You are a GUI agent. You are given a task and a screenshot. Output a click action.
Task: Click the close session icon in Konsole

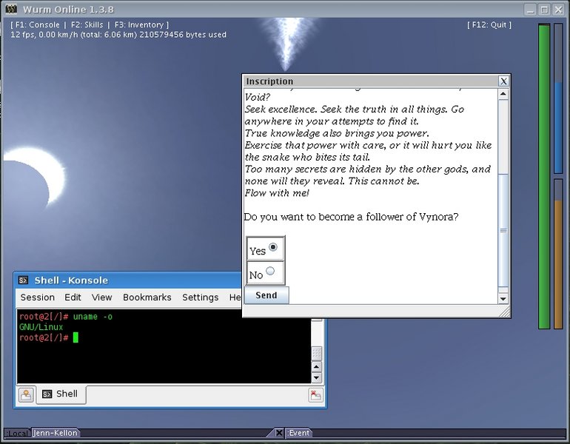315,395
